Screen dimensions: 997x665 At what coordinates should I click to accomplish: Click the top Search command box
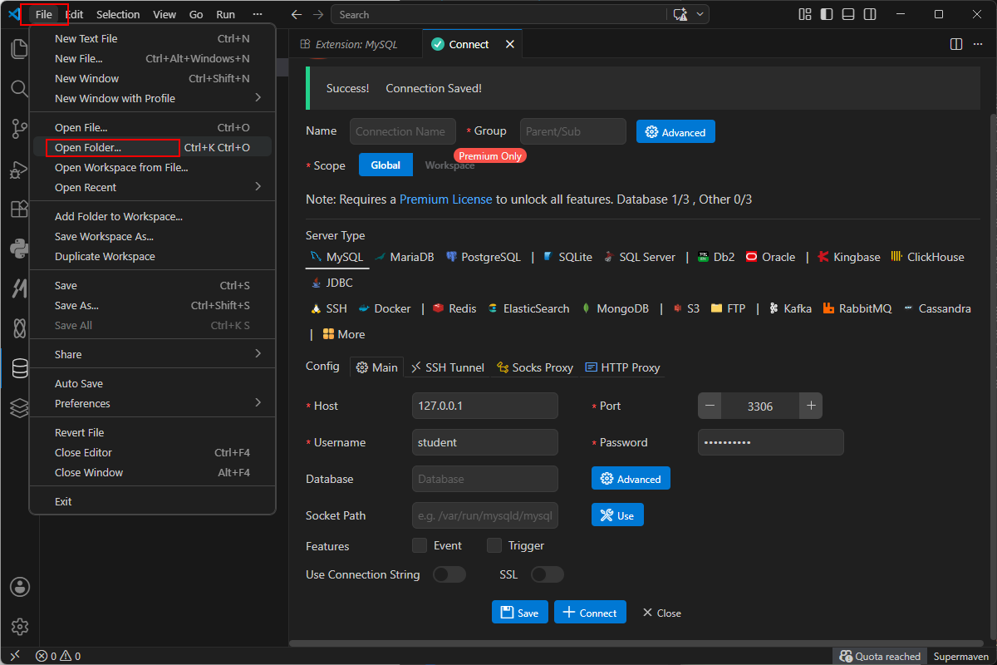(x=500, y=14)
